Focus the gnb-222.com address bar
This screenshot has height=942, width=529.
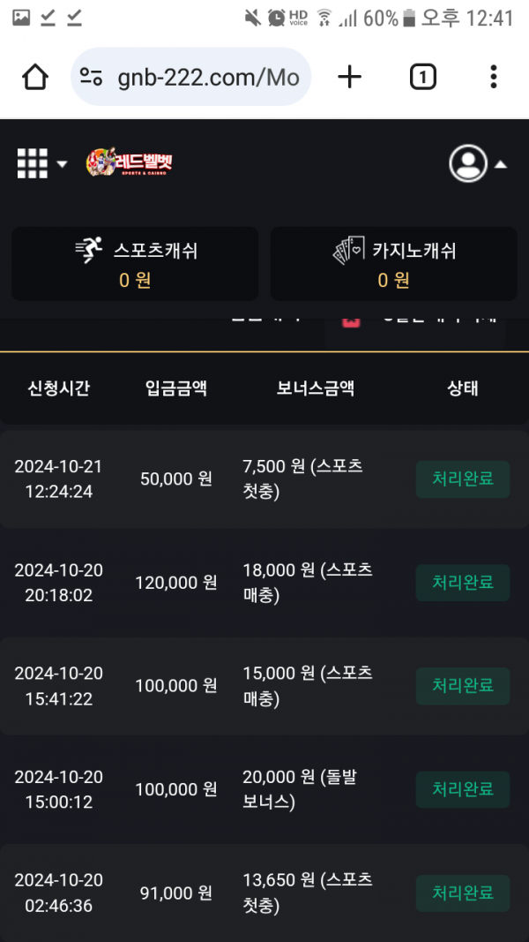coord(207,78)
